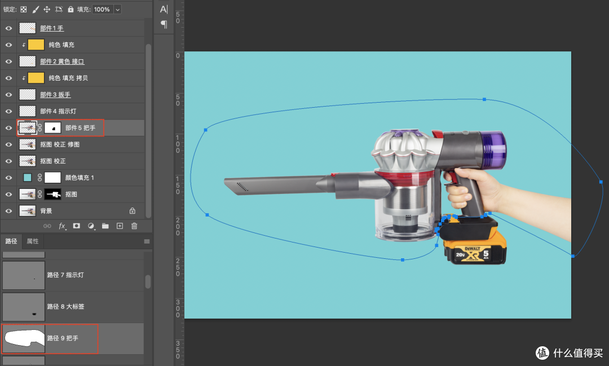Click the 路径 8 大标签 path thumbnail
The width and height of the screenshot is (609, 366).
click(24, 307)
